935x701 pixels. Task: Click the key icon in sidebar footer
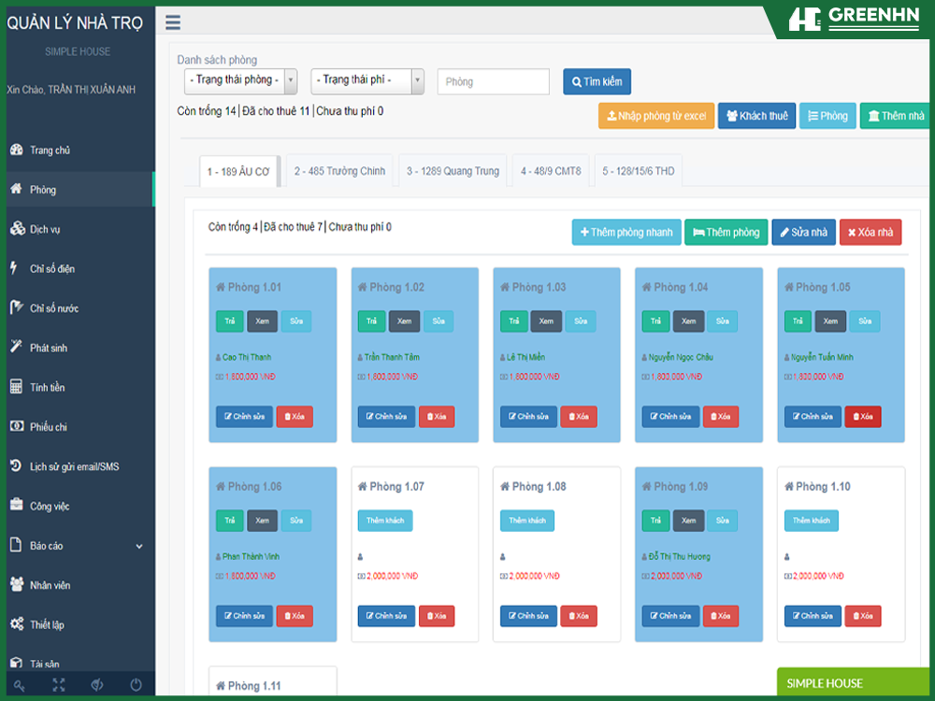20,685
